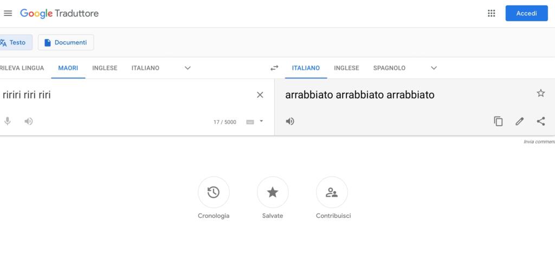This screenshot has height=265, width=555.
Task: Open the main hamburger menu
Action: pyautogui.click(x=8, y=14)
